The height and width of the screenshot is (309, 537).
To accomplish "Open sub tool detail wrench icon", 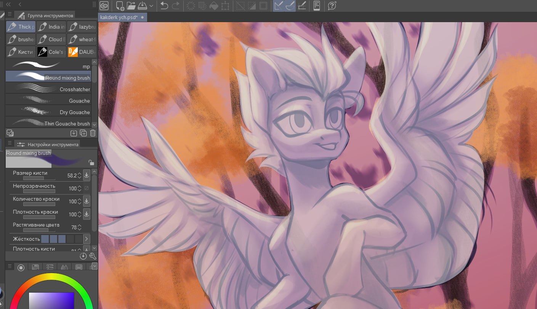I will tap(92, 256).
